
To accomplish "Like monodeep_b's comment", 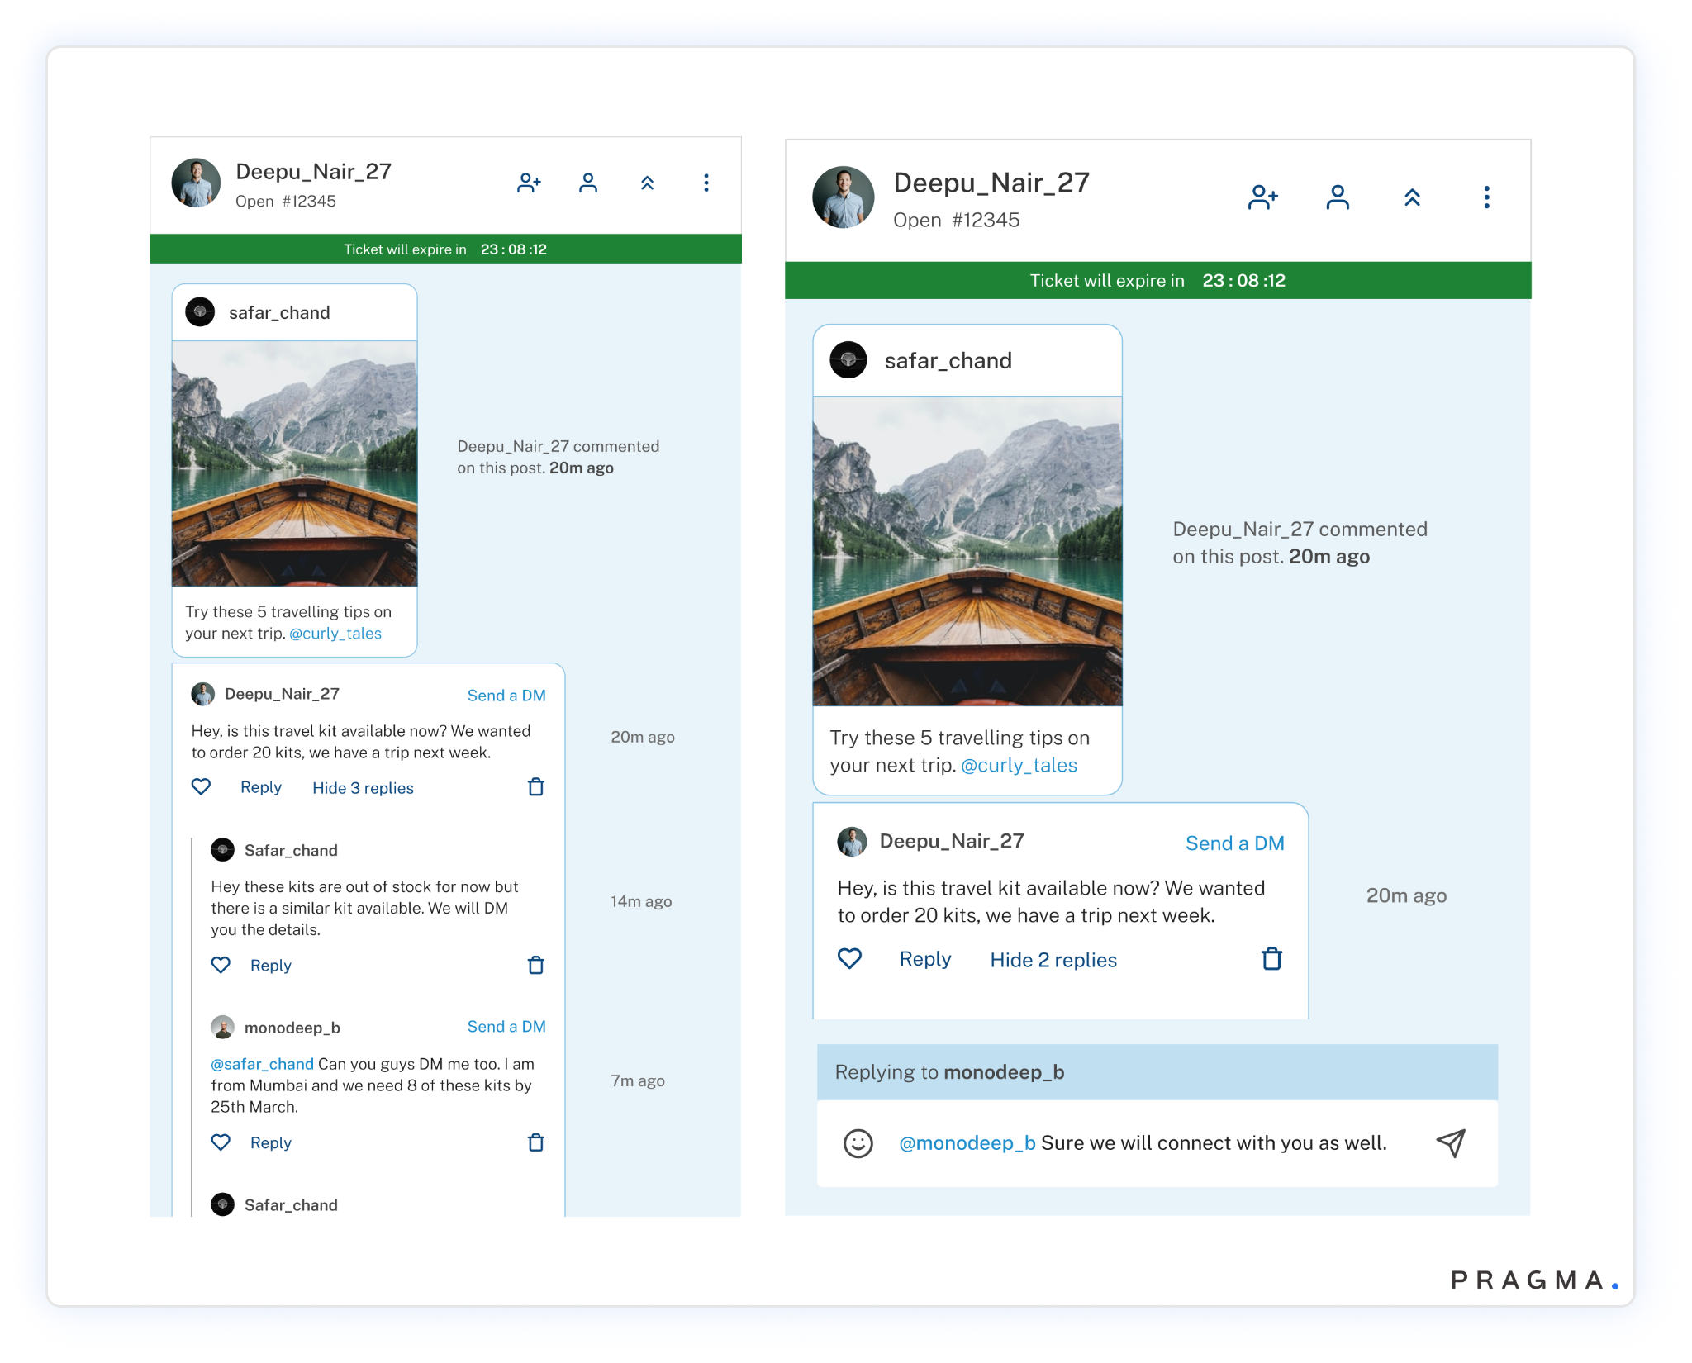I will [x=221, y=1142].
